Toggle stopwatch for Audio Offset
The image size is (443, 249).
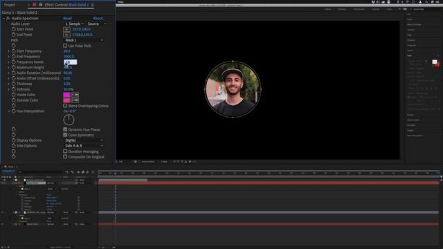(x=14, y=78)
